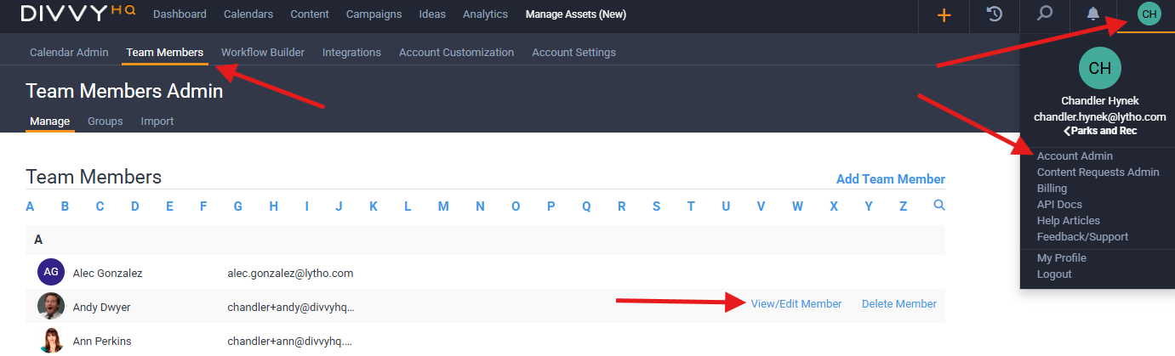Click the chandler+andy@divvyhq email
The width and height of the screenshot is (1175, 356).
point(290,307)
